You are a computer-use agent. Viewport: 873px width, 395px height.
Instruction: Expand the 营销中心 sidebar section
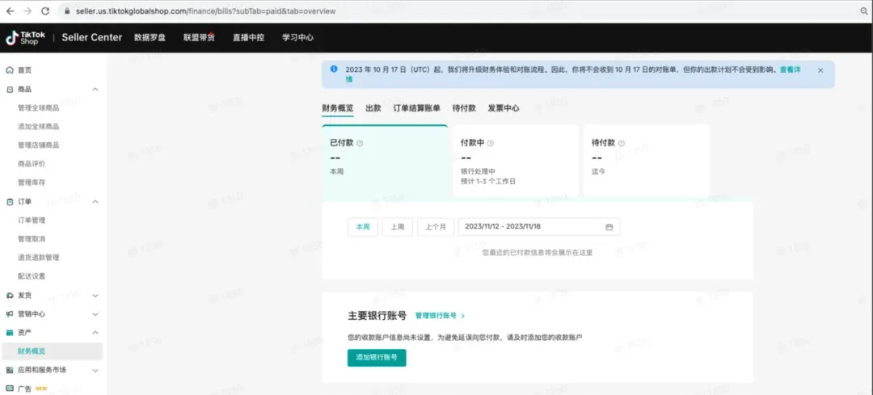[x=95, y=314]
